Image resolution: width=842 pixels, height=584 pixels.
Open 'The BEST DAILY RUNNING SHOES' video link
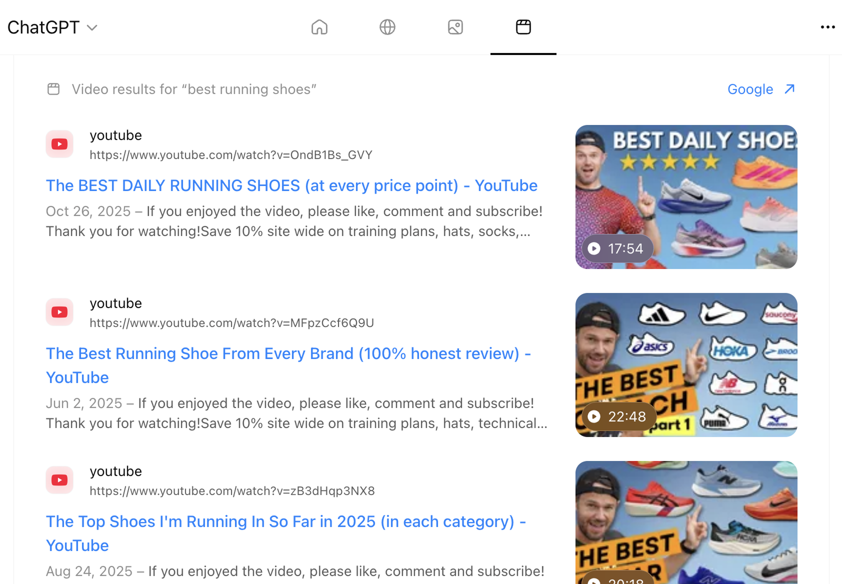(x=291, y=185)
